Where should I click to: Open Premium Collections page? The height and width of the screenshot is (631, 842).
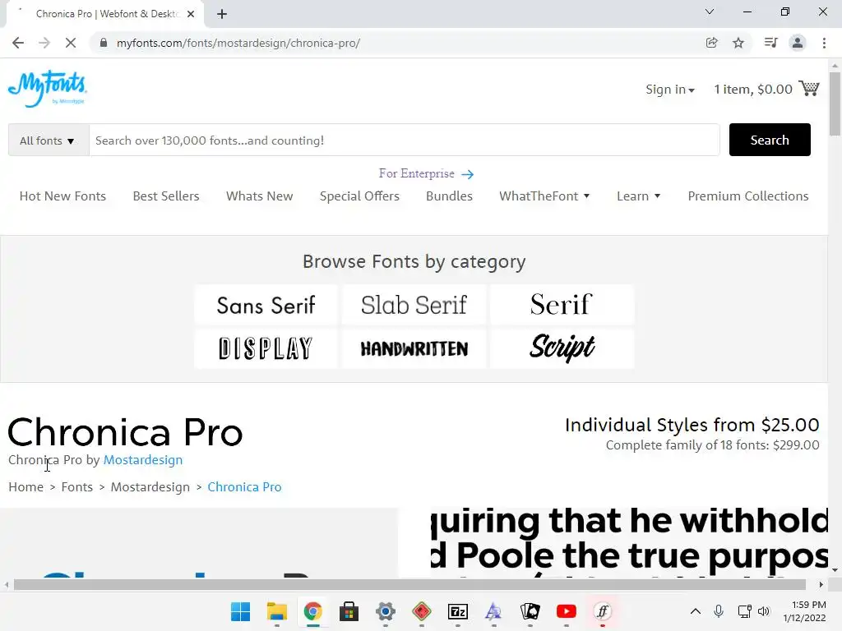click(x=748, y=196)
